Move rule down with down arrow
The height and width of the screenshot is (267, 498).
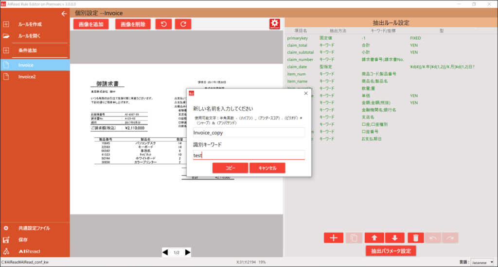[x=395, y=238]
